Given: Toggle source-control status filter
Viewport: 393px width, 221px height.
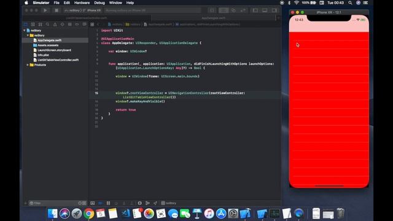Looking at the screenshot, I should pyautogui.click(x=84, y=203).
